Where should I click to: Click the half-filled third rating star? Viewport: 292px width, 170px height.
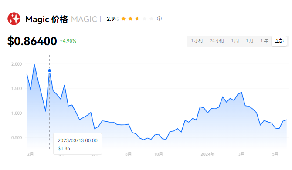[137, 19]
